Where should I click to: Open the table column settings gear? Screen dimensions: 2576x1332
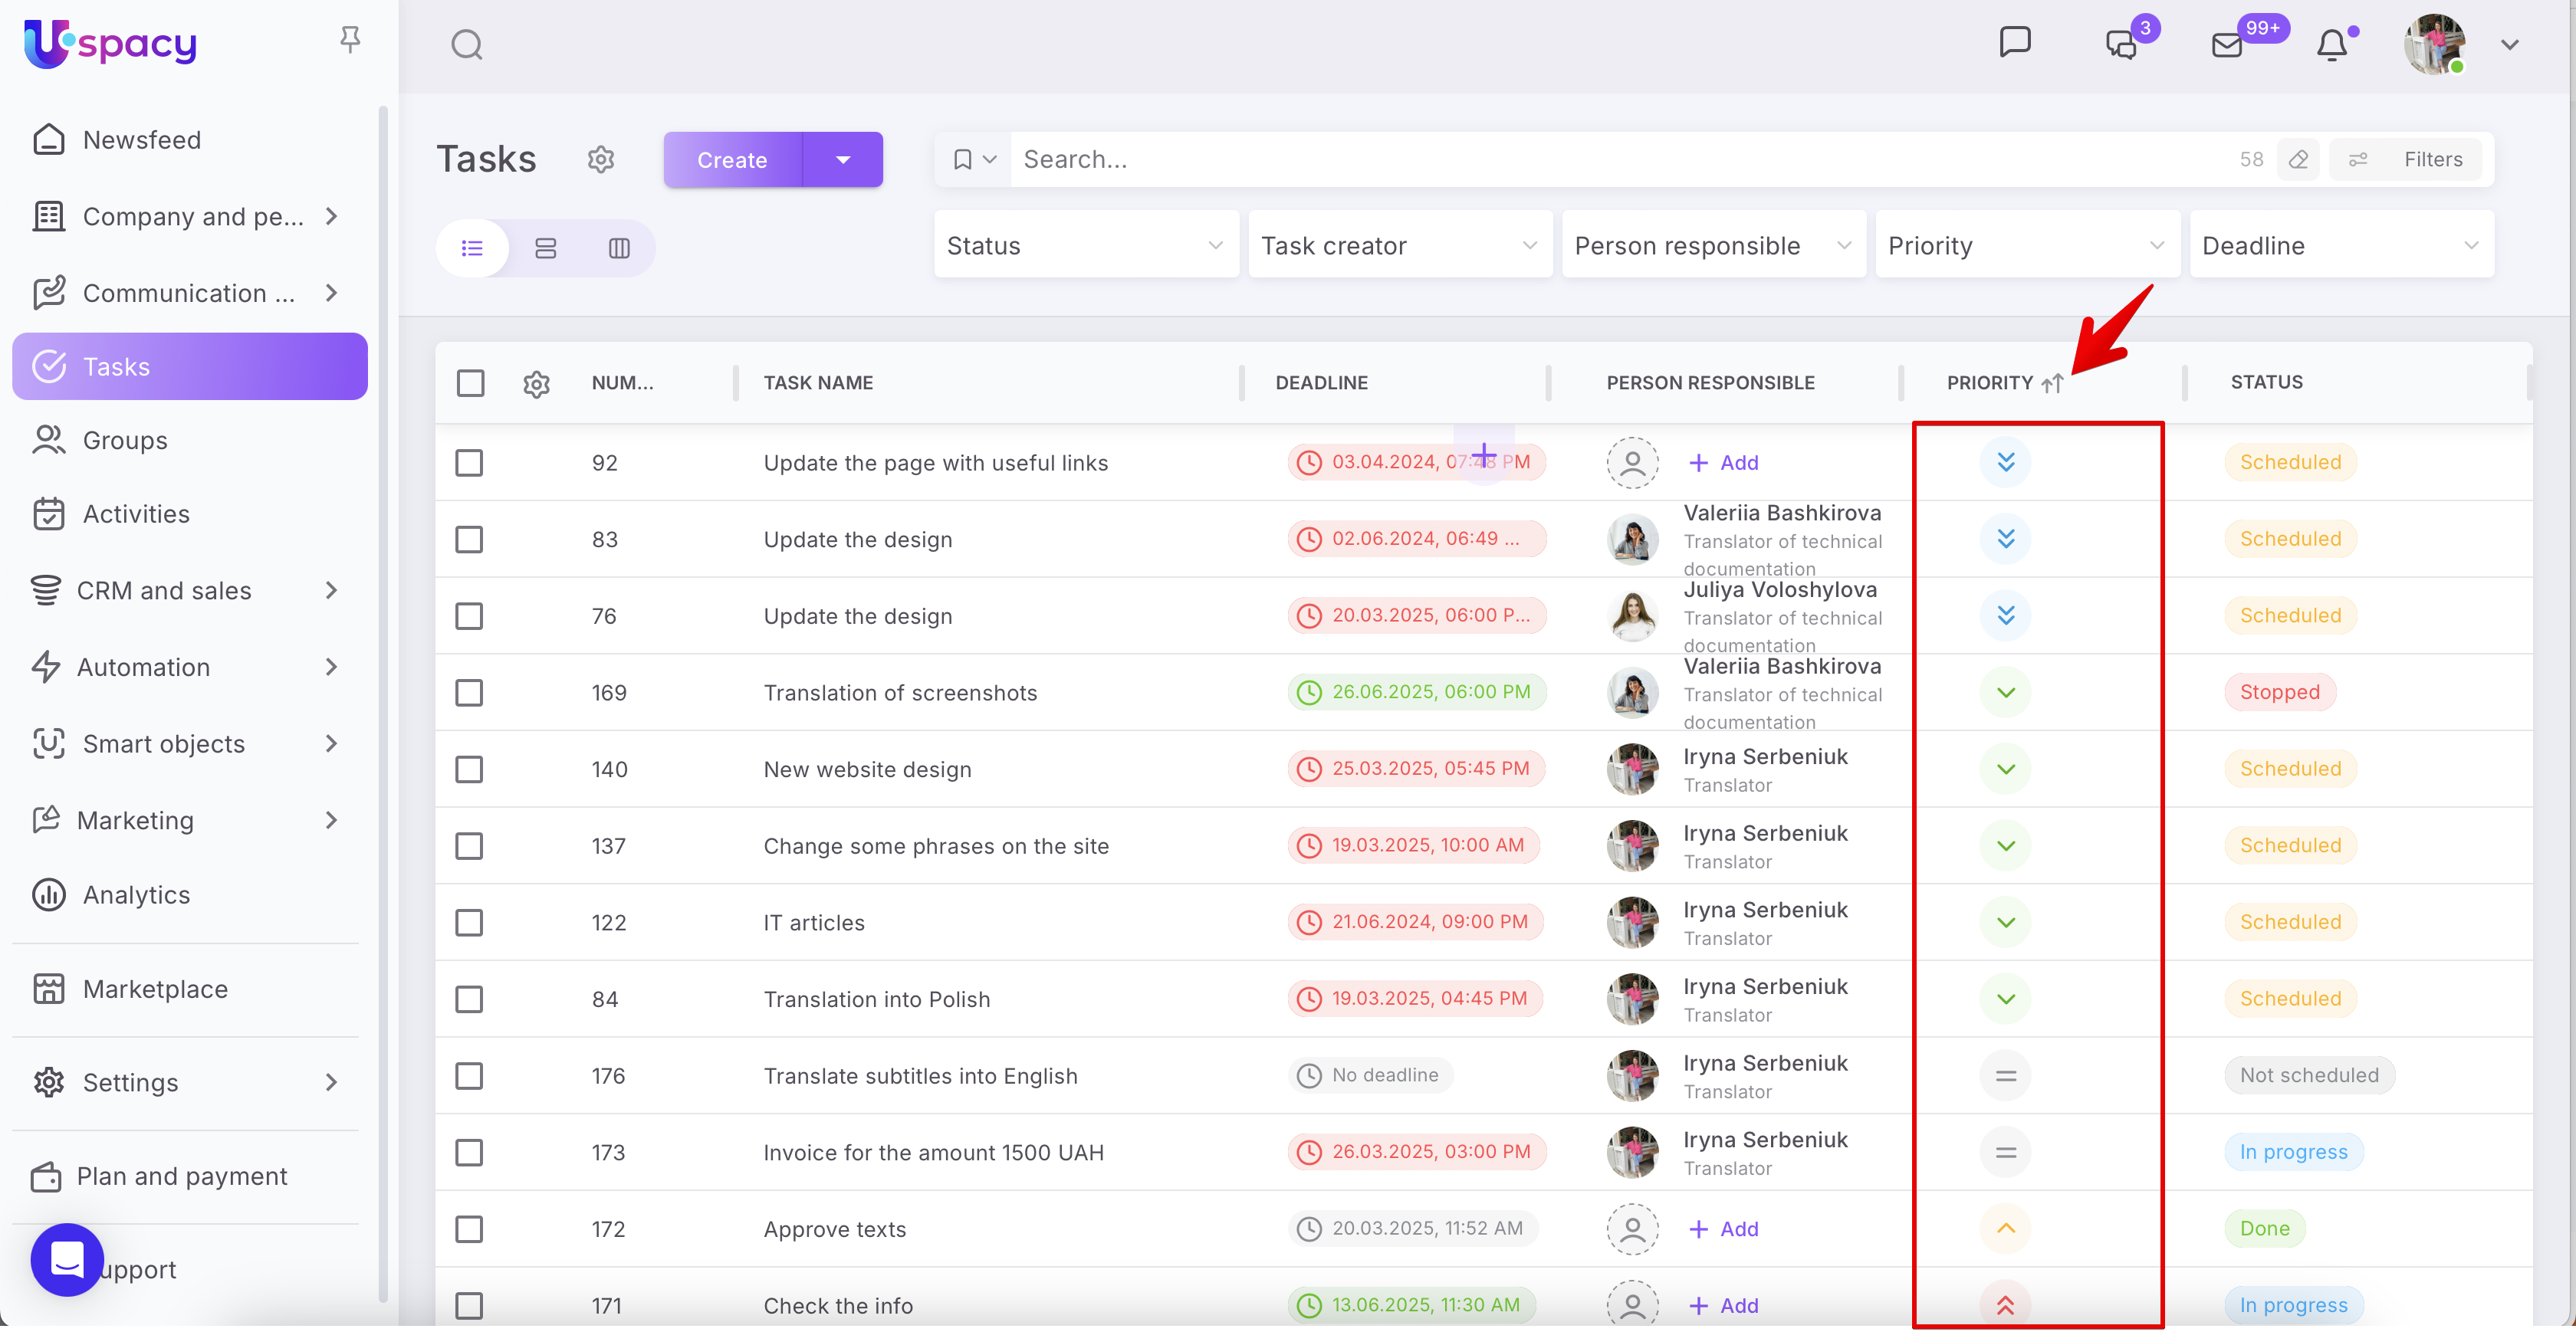[x=537, y=384]
